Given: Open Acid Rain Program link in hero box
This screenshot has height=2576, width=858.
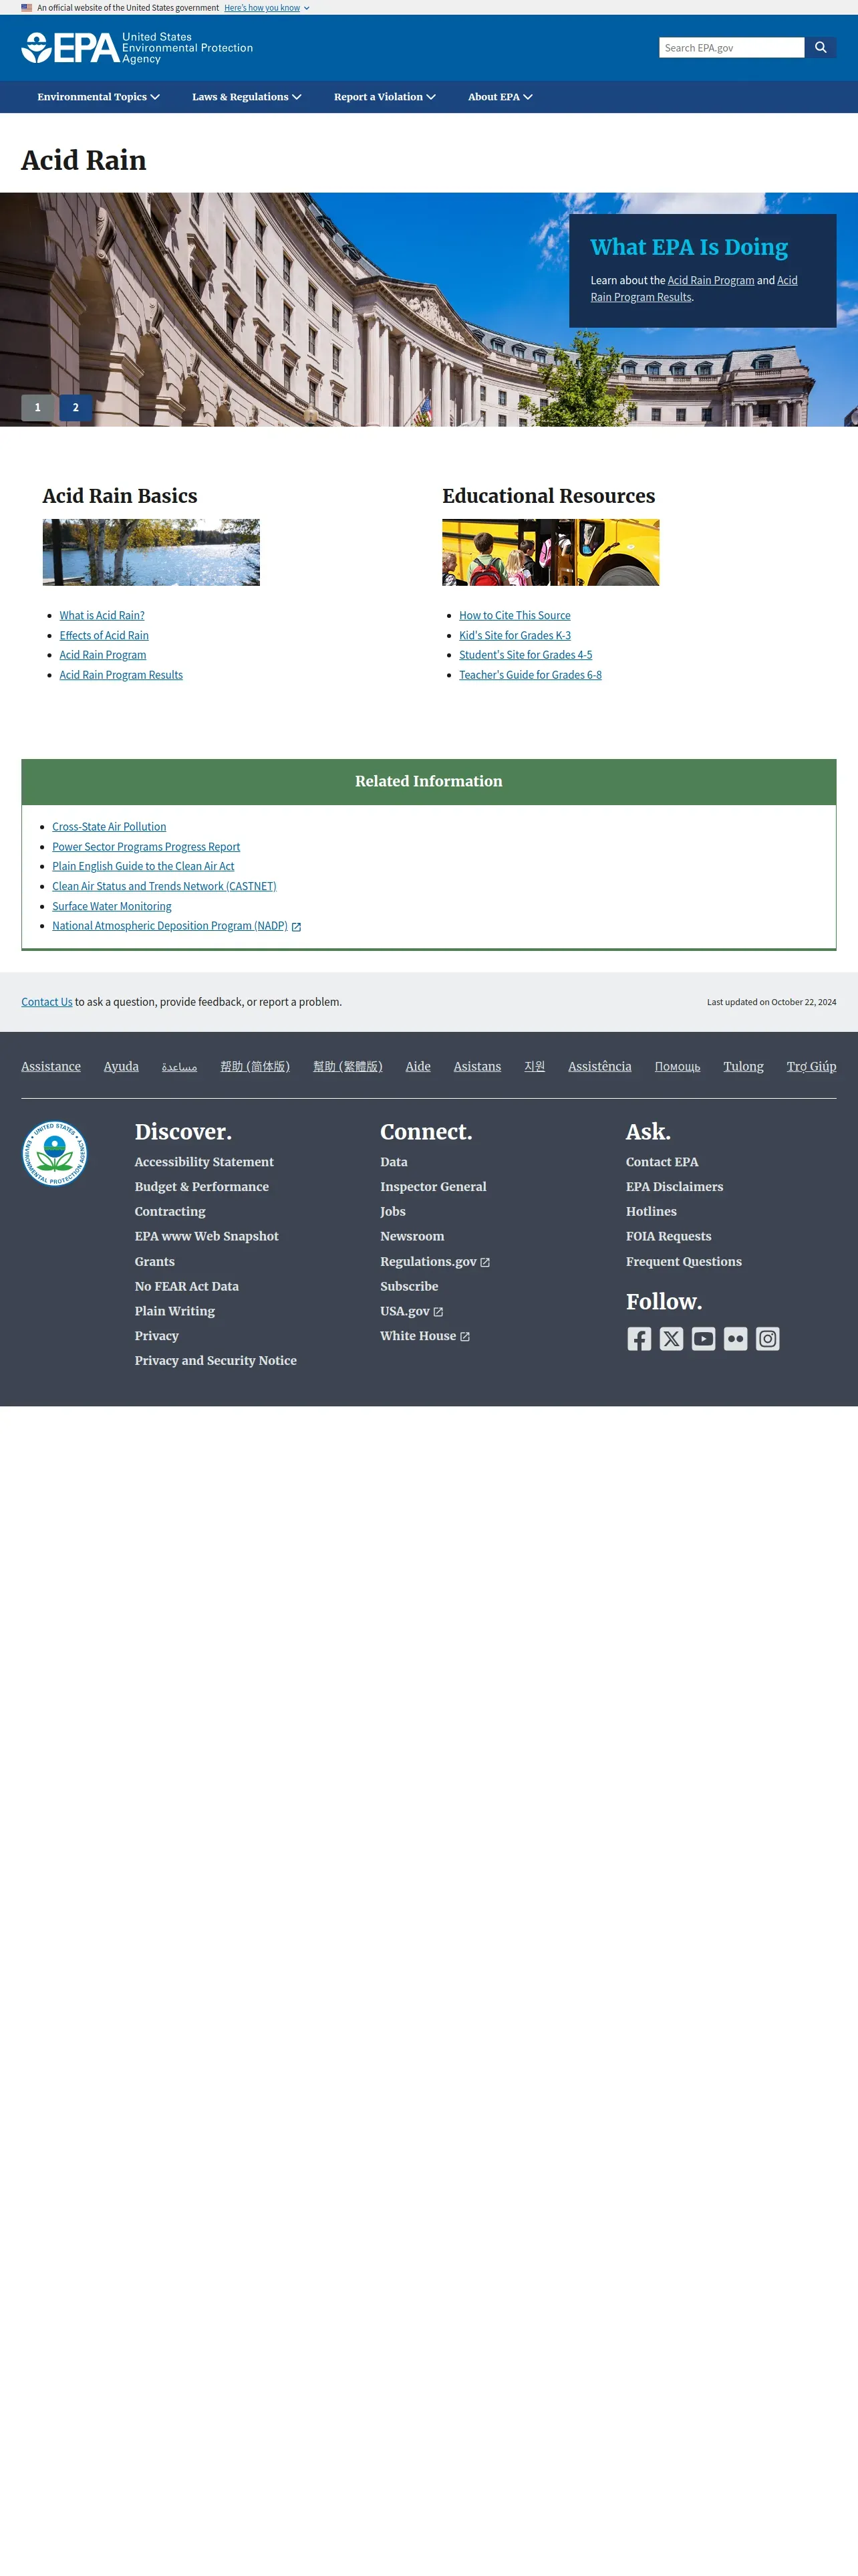Looking at the screenshot, I should coord(710,280).
